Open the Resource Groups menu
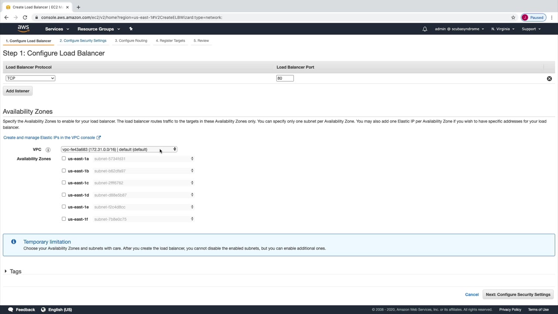Viewport: 558px width, 314px height. 99,29
